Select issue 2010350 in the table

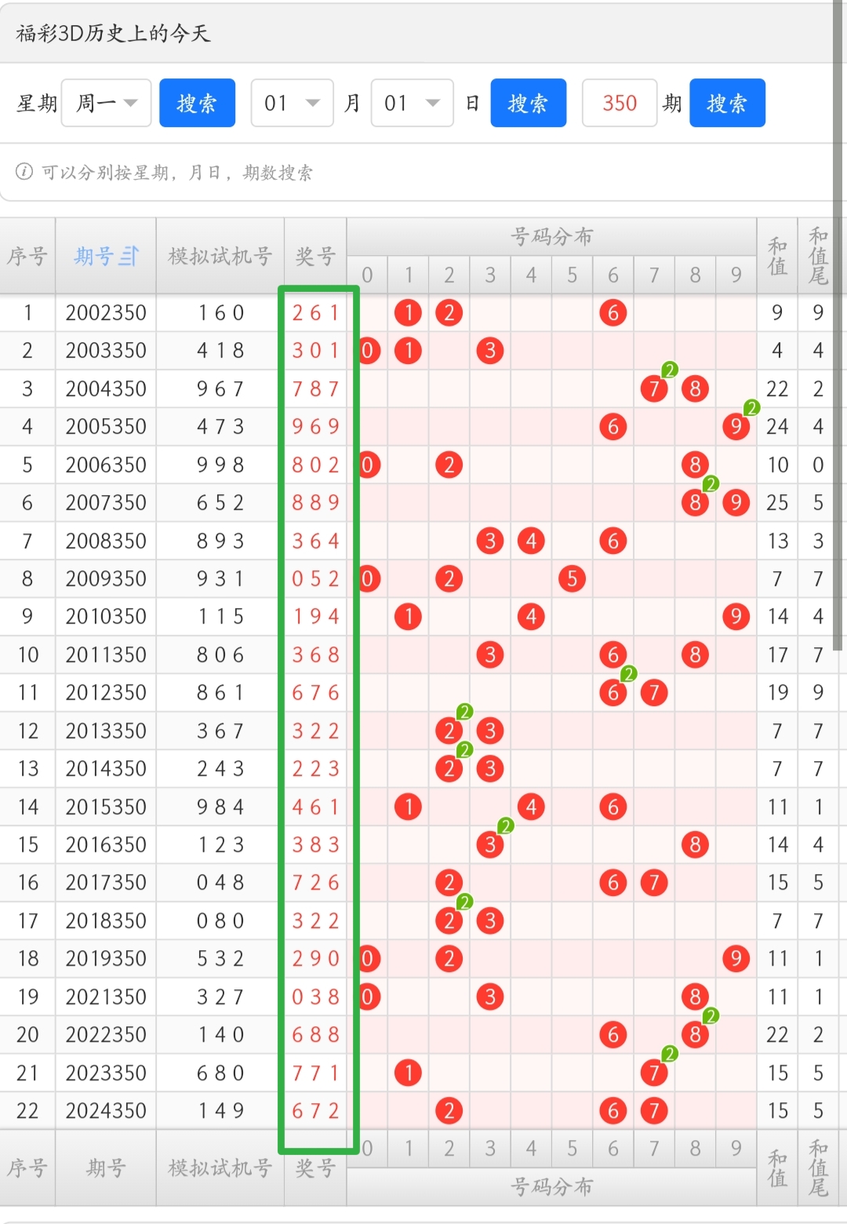[106, 617]
